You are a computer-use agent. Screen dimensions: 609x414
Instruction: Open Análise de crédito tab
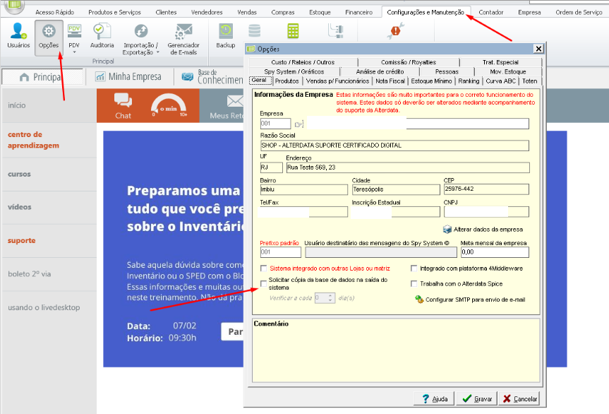click(x=380, y=71)
